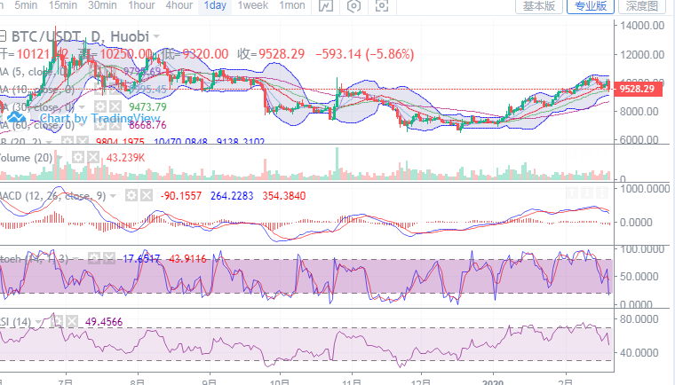Click the Volume (20) label

tap(27, 158)
